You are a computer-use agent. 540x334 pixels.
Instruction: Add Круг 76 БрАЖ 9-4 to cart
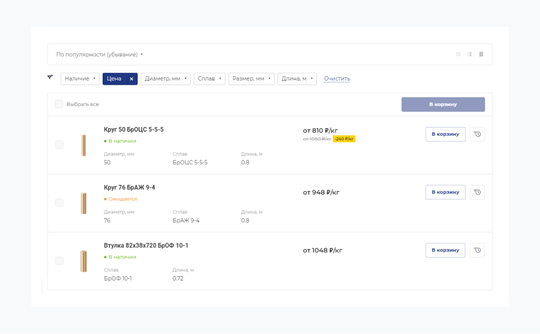[x=445, y=192]
